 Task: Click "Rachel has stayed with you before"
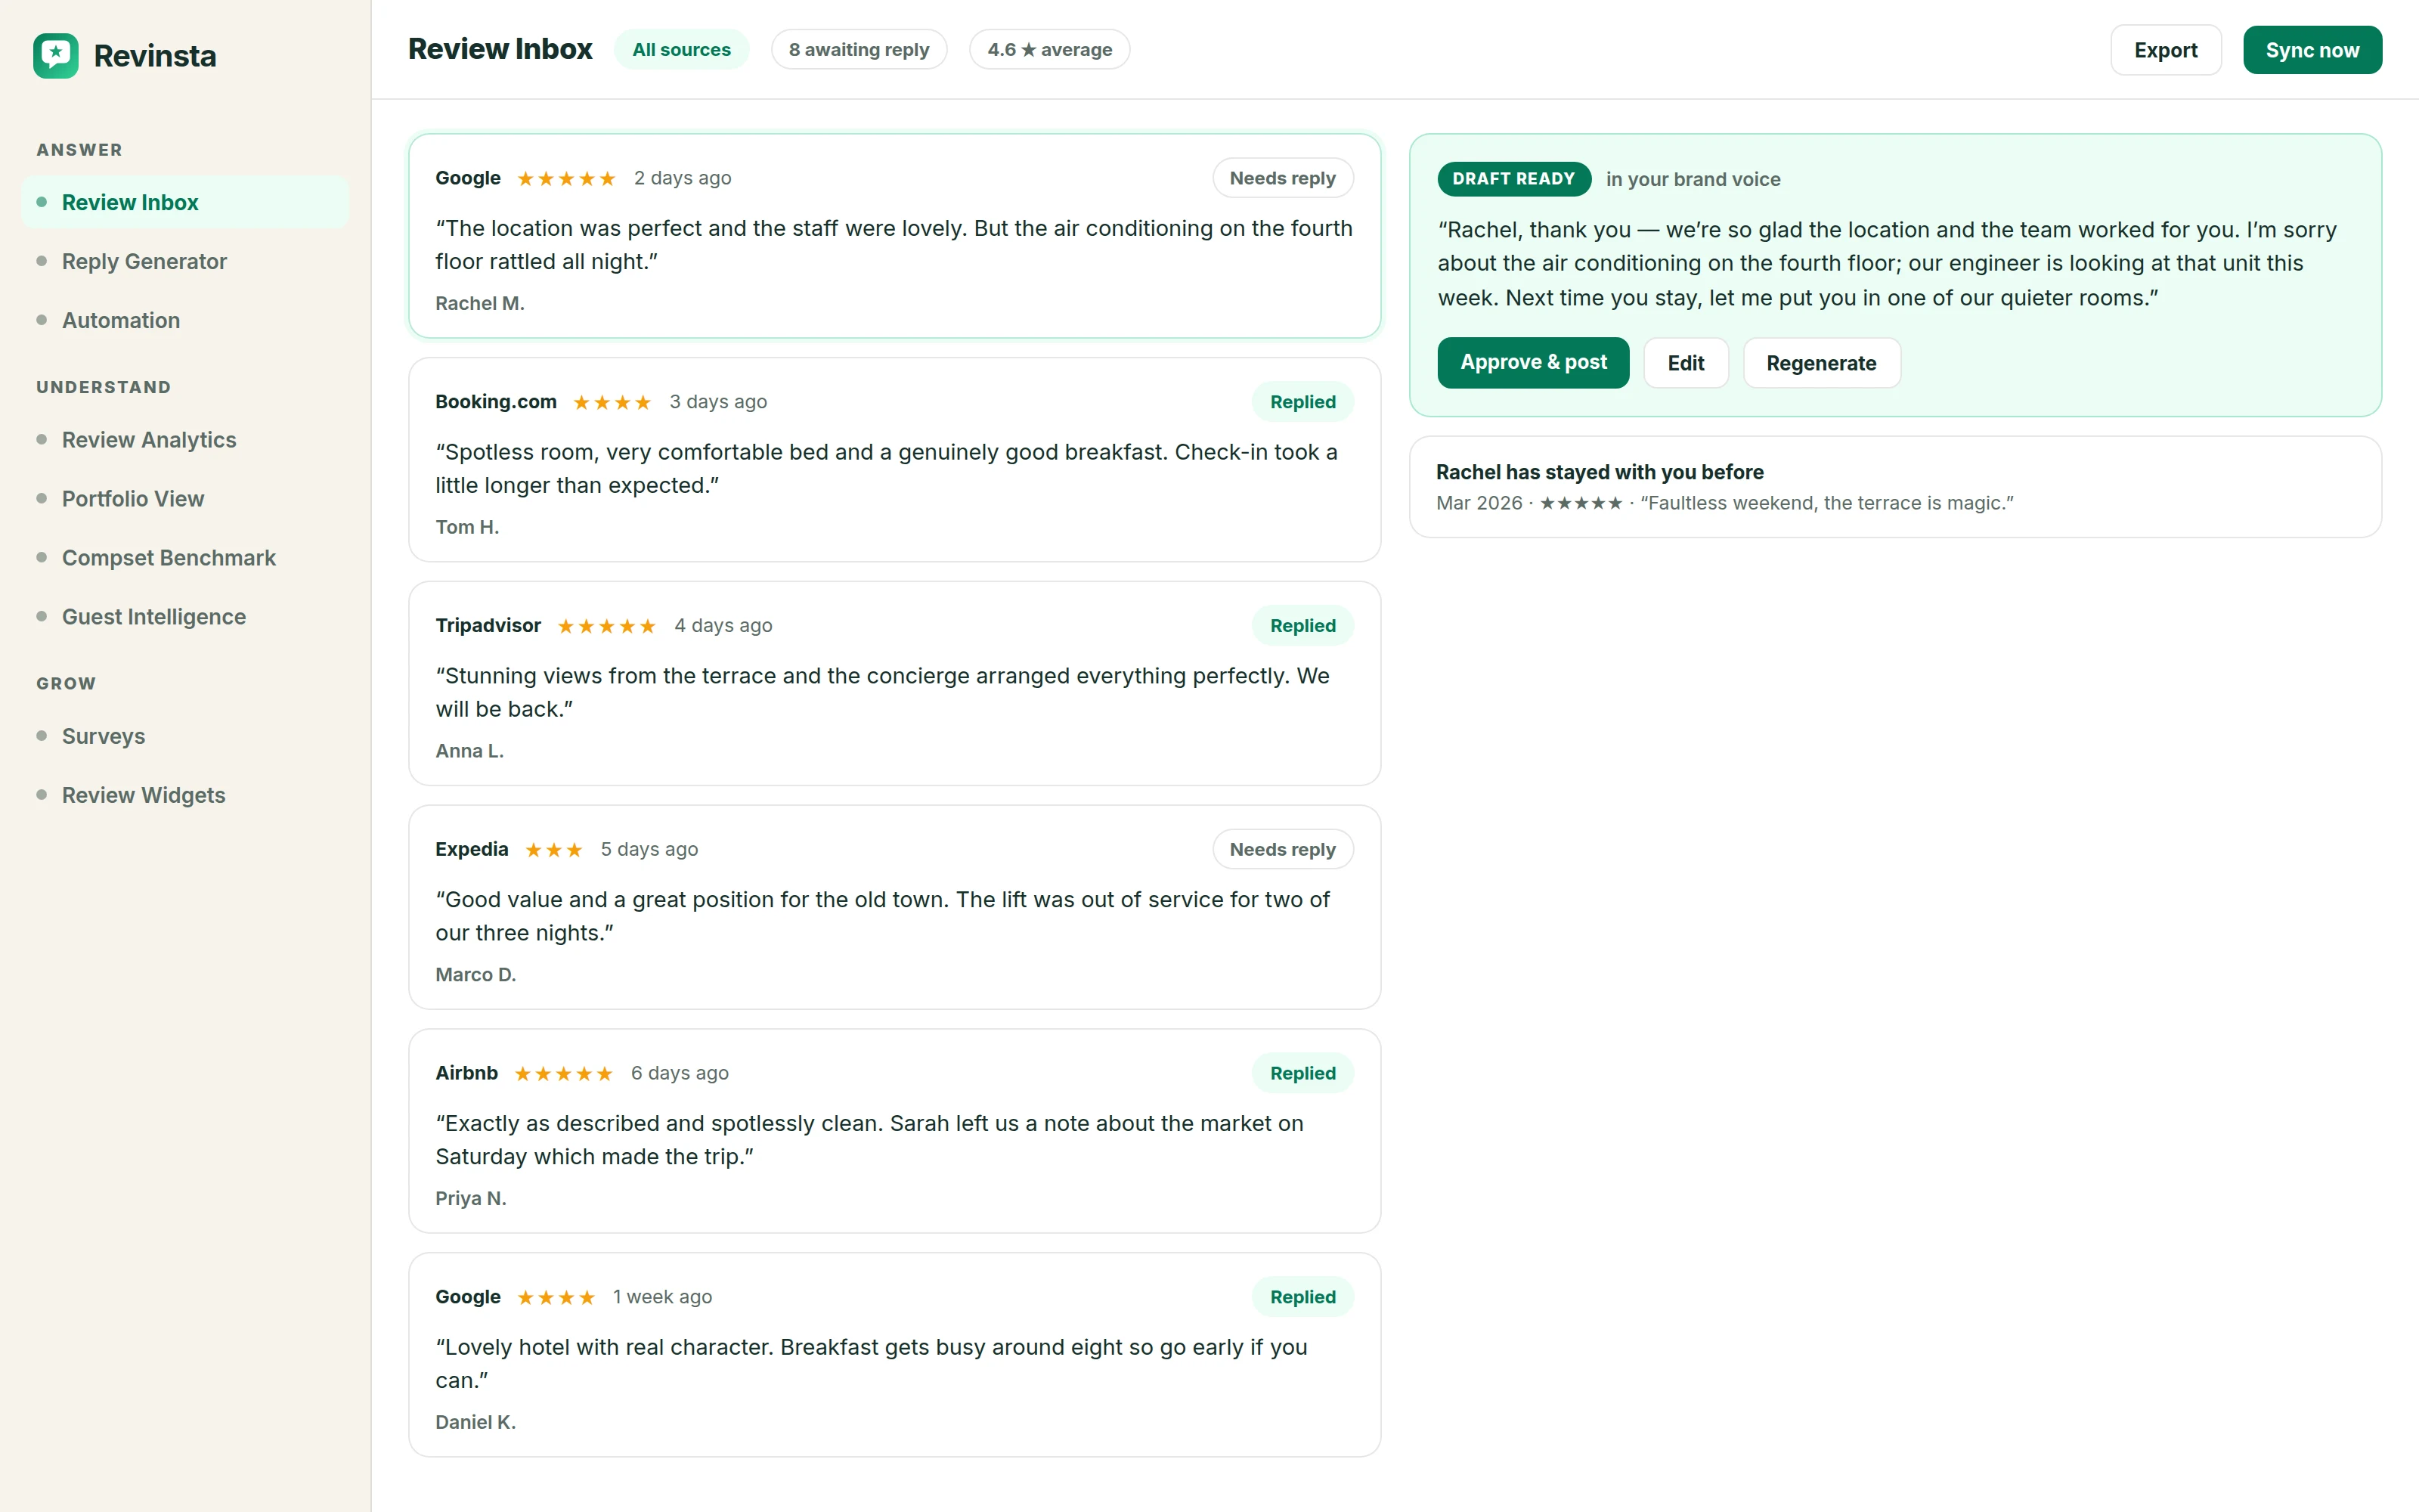[x=1600, y=472]
